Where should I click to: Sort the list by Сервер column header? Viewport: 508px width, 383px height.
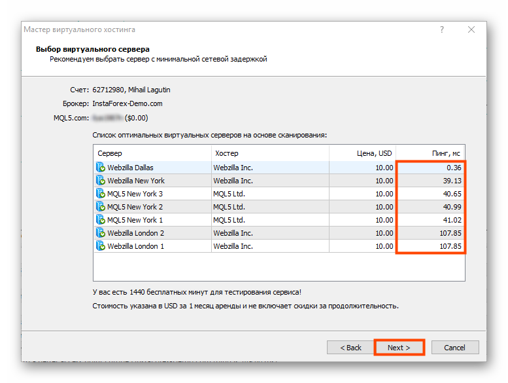152,153
